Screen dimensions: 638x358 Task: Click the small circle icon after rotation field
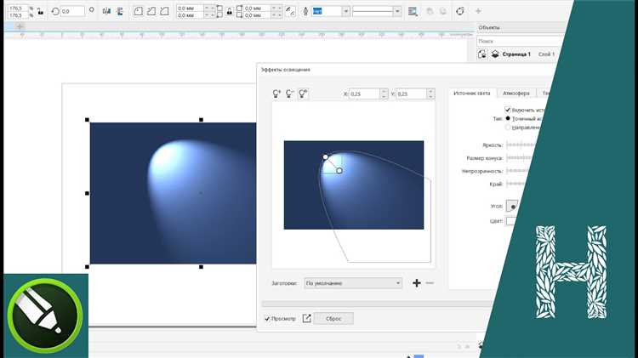click(92, 9)
